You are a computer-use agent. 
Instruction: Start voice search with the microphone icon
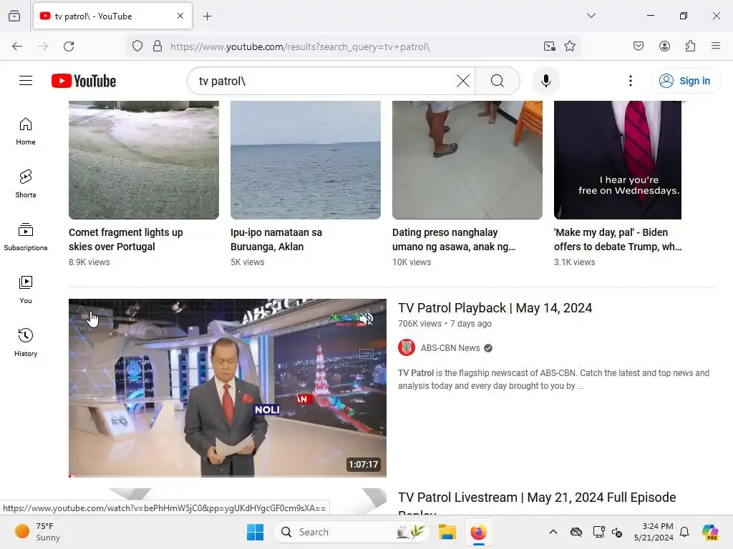click(545, 81)
